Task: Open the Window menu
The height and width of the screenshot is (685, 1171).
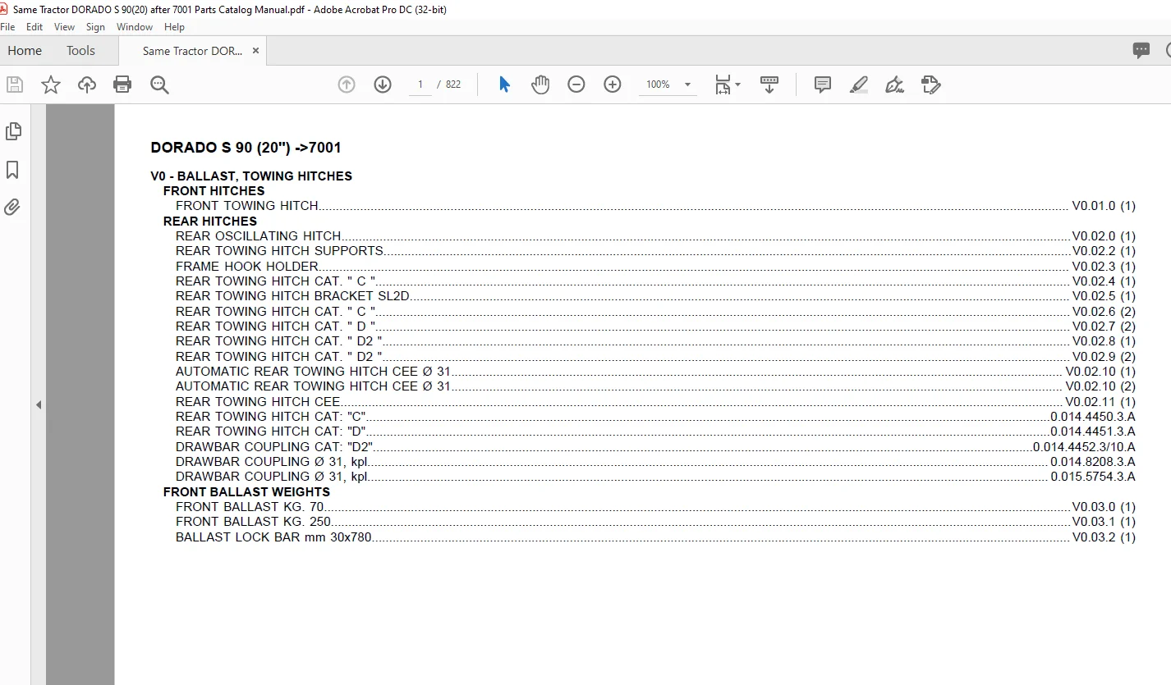Action: pos(135,27)
